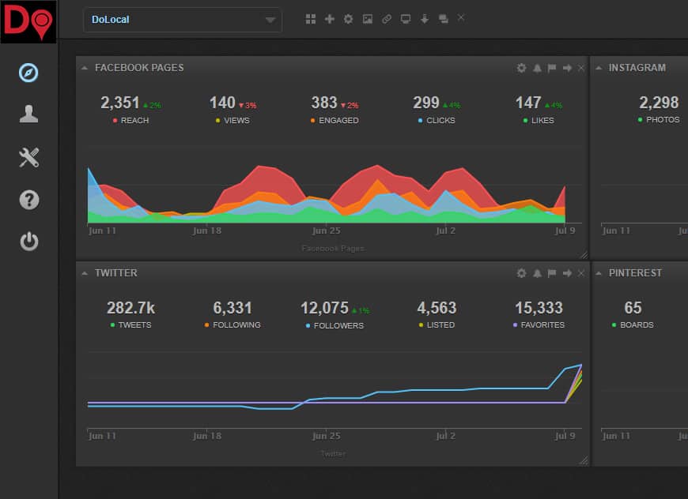
Task: Click the Facebook Pages arrow share icon
Action: click(567, 68)
